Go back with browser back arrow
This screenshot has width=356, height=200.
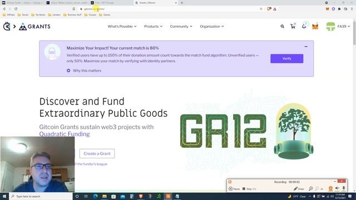pyautogui.click(x=4, y=9)
